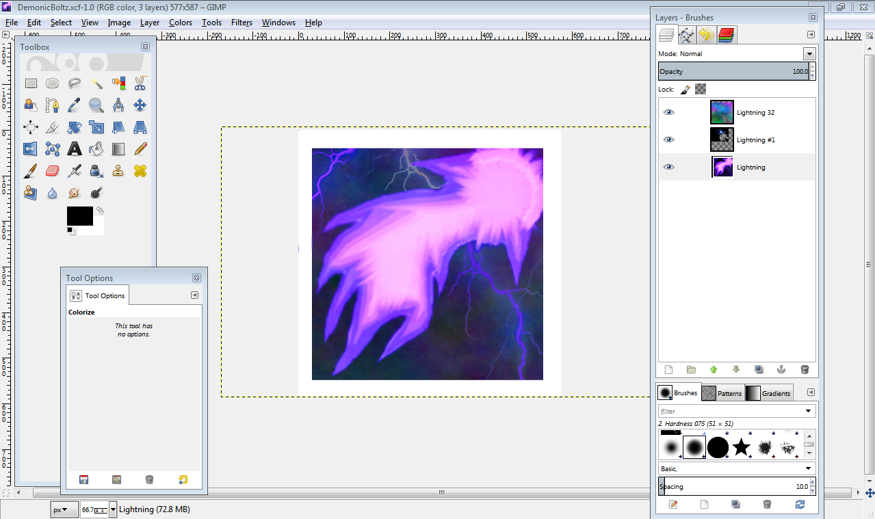The width and height of the screenshot is (875, 519).
Task: Open the Basic brush tag dropdown
Action: pos(809,468)
